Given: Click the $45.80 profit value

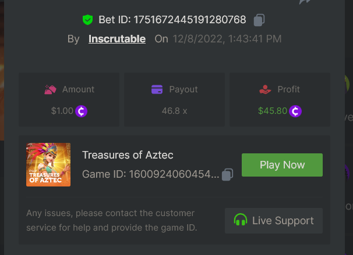Looking at the screenshot, I should coord(272,110).
